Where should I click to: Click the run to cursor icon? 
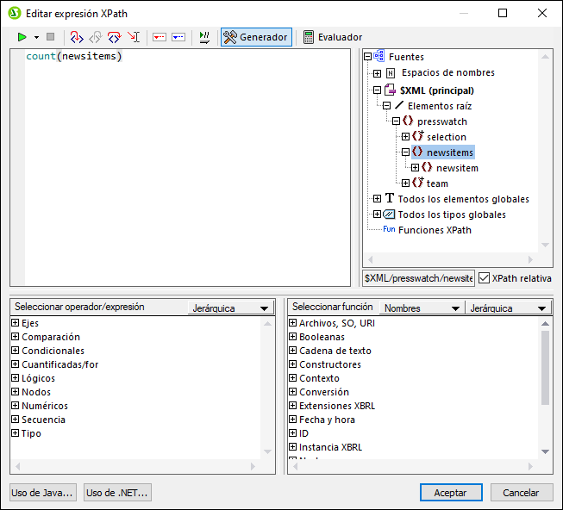click(x=134, y=37)
